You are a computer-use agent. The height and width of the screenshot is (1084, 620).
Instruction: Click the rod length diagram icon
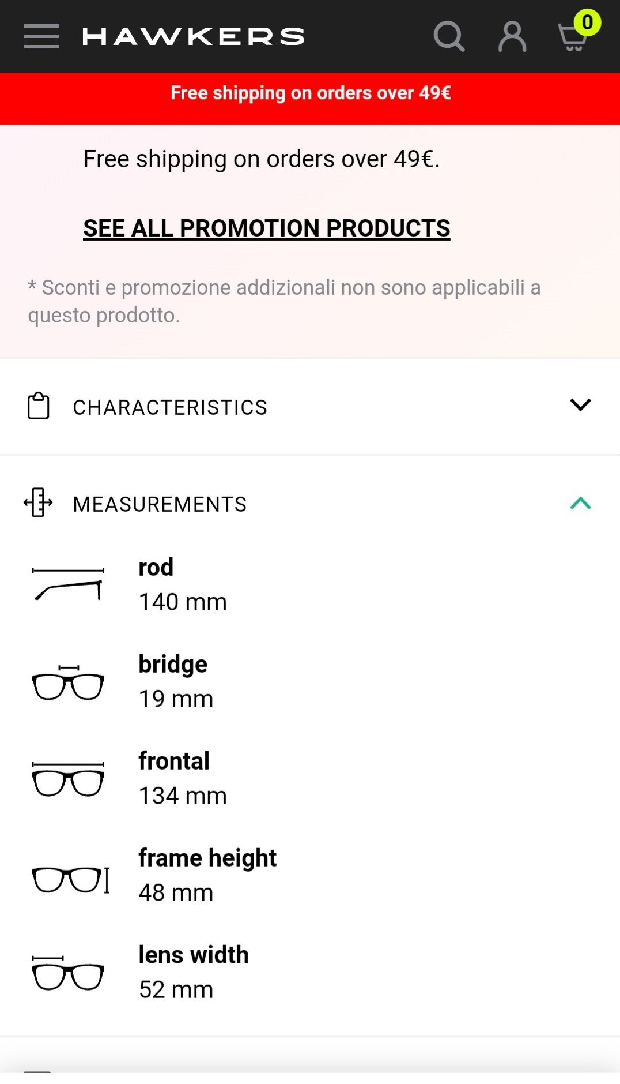68,584
